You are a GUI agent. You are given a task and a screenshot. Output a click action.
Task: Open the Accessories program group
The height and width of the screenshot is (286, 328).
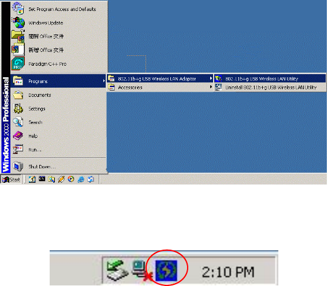[x=160, y=87]
